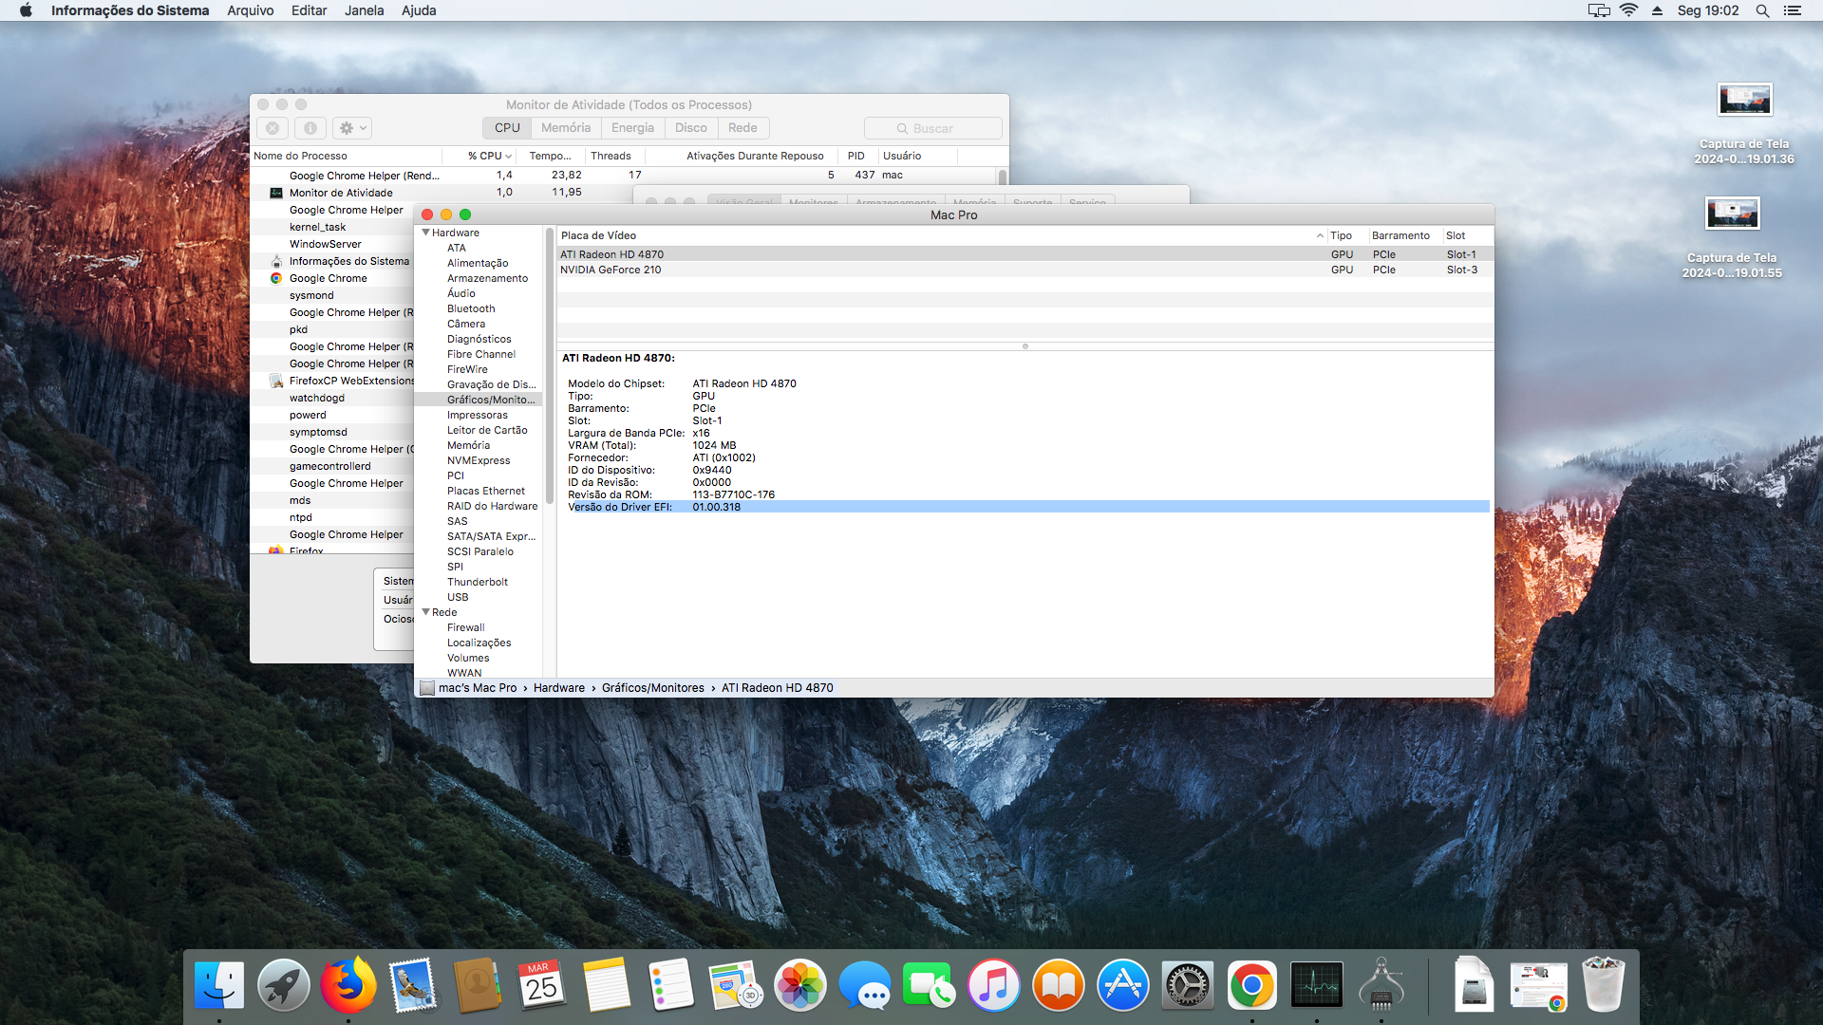Screen dimensions: 1823x1025
Task: Select the NVIDIA GeForce 210 row
Action: [611, 270]
